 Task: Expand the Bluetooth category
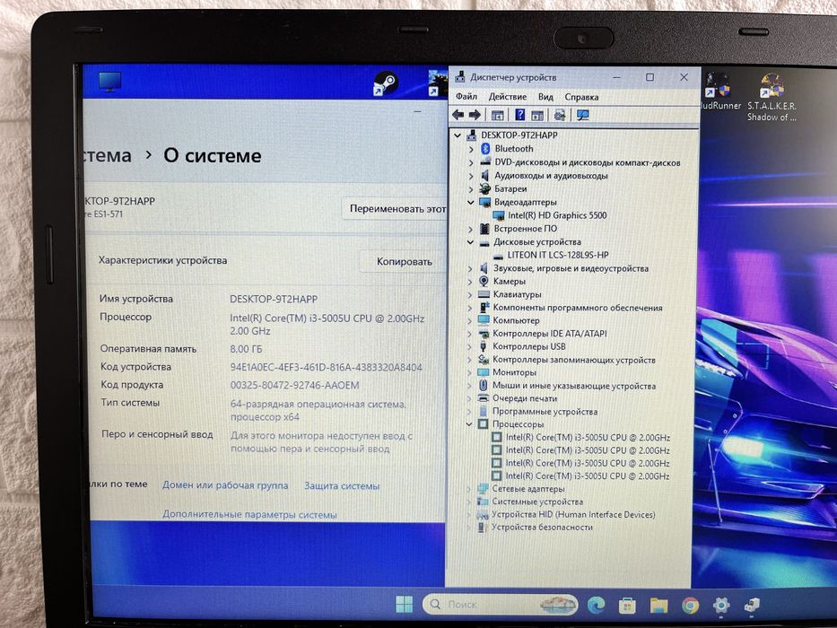pyautogui.click(x=471, y=149)
